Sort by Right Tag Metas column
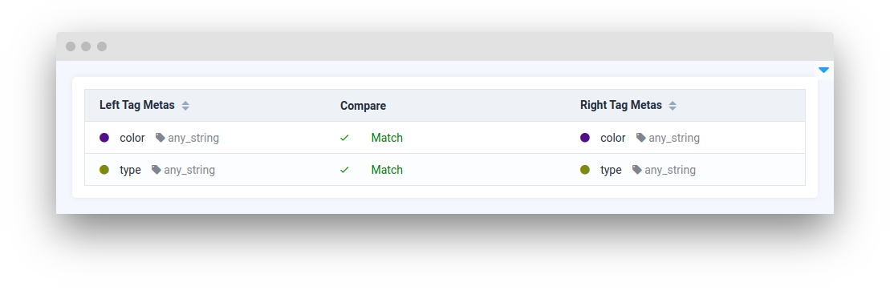This screenshot has height=294, width=890. click(x=673, y=106)
